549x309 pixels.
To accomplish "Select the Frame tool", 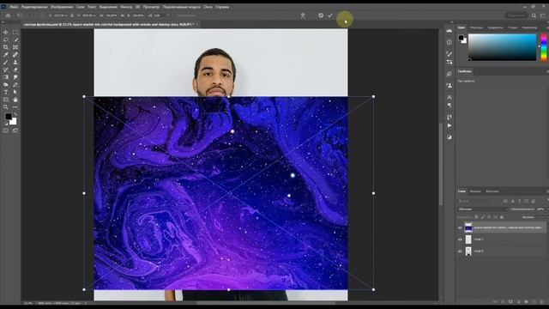I will [15, 47].
